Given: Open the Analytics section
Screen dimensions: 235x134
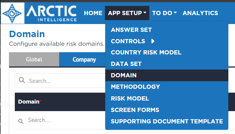Looking at the screenshot, I should [200, 13].
